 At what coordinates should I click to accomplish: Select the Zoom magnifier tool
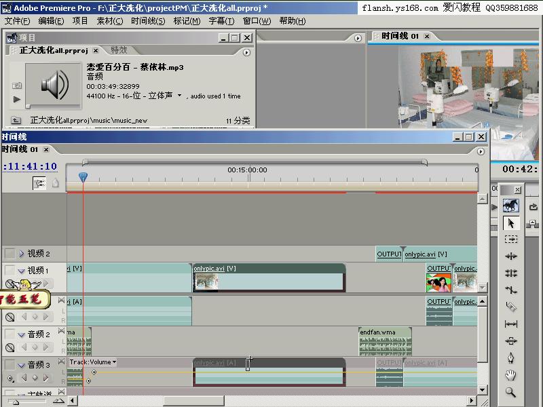tap(511, 392)
